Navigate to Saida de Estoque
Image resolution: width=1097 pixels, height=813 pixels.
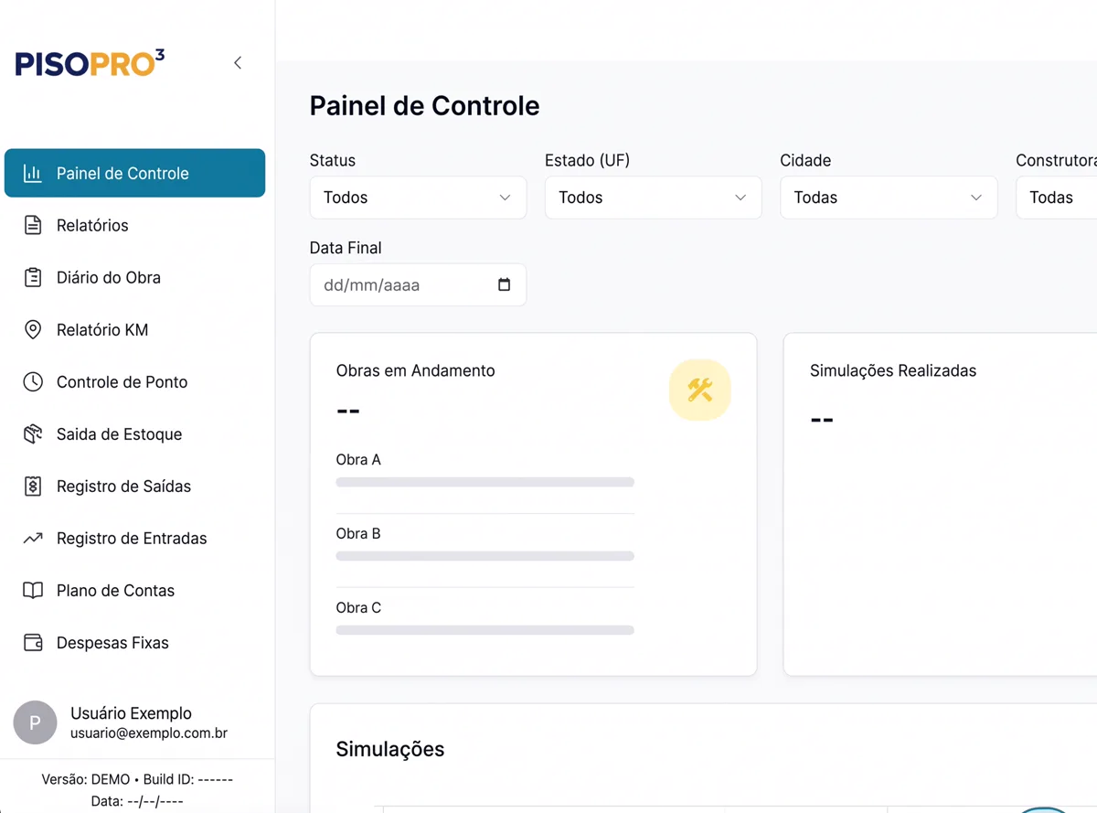(x=135, y=433)
